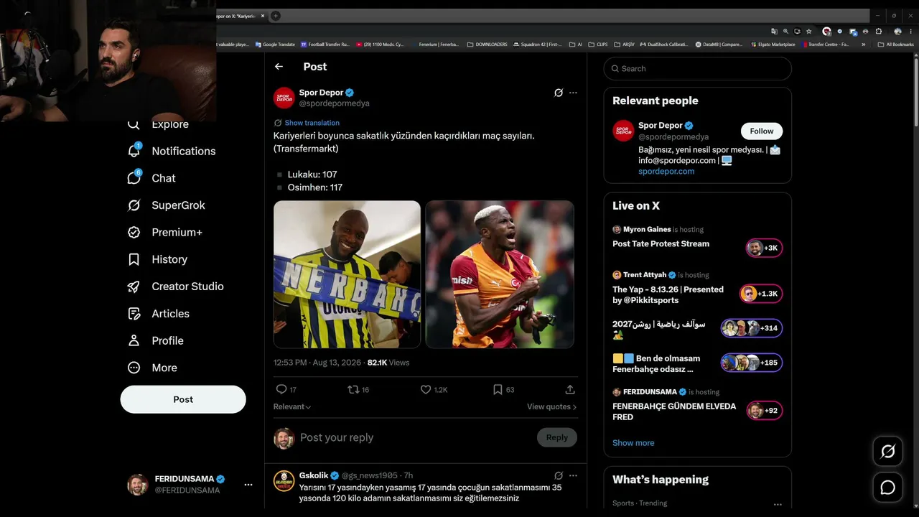Select SuperGrok in the navigation

click(x=178, y=205)
